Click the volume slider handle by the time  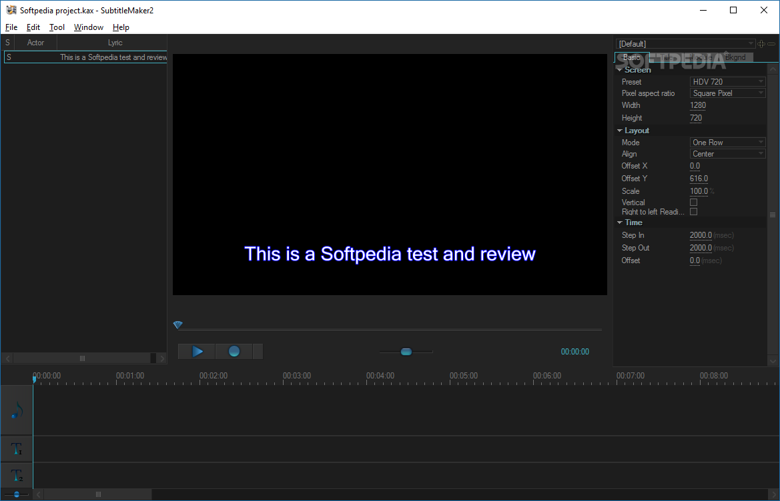pos(406,352)
